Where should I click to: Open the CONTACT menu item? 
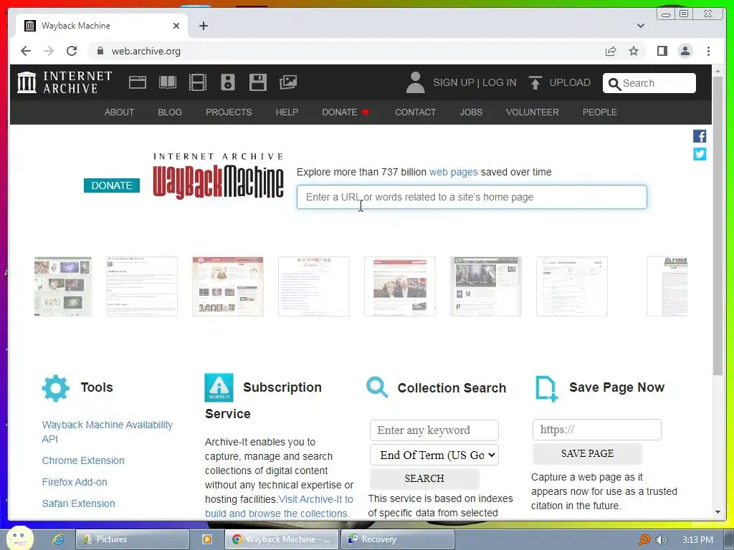[x=415, y=112]
